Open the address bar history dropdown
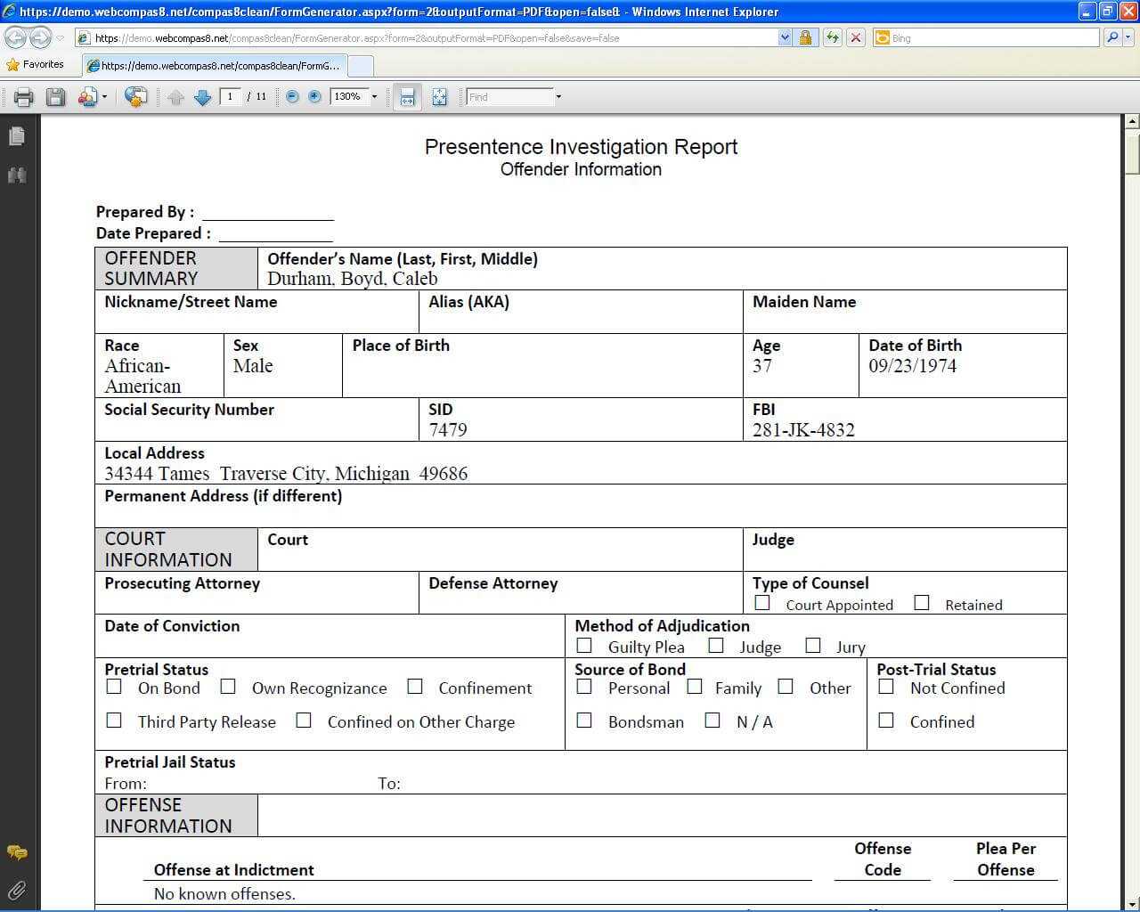The height and width of the screenshot is (912, 1140). point(784,37)
